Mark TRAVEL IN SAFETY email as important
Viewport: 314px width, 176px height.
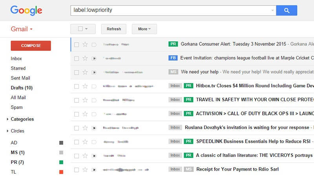coord(94,100)
